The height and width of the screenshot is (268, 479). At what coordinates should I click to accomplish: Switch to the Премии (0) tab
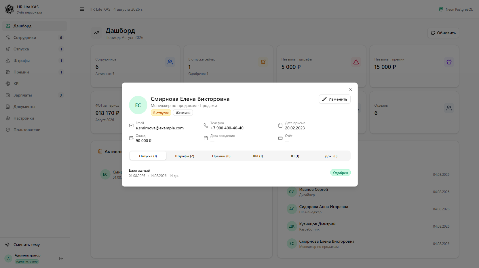click(x=221, y=156)
